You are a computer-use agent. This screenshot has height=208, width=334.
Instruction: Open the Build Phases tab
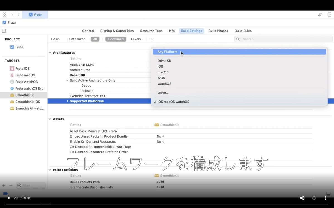[x=218, y=31]
